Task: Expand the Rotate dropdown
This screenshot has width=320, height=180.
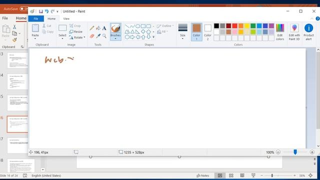Action: coord(84,37)
